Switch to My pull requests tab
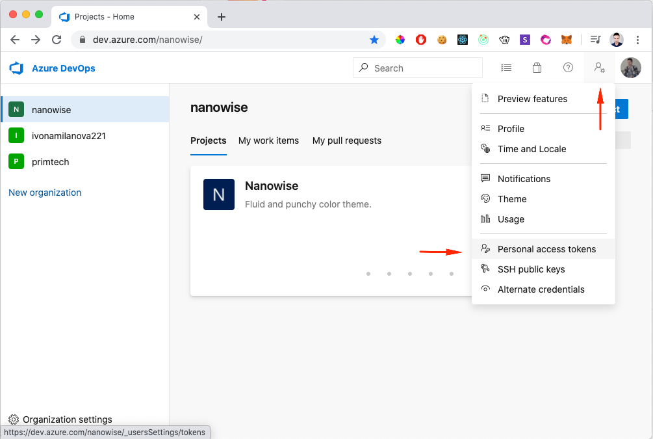653x439 pixels. click(x=347, y=140)
